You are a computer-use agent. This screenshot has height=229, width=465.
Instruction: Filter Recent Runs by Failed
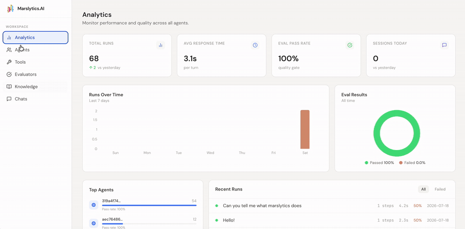click(440, 190)
